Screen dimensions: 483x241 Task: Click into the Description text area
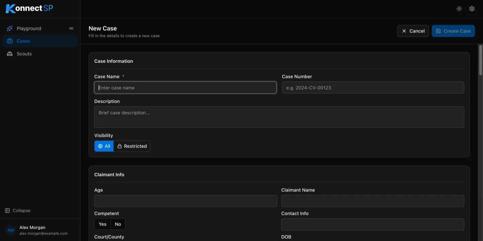(x=279, y=117)
